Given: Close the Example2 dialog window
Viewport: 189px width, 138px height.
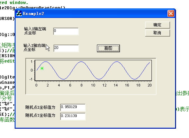Looking at the screenshot, I should (x=171, y=13).
